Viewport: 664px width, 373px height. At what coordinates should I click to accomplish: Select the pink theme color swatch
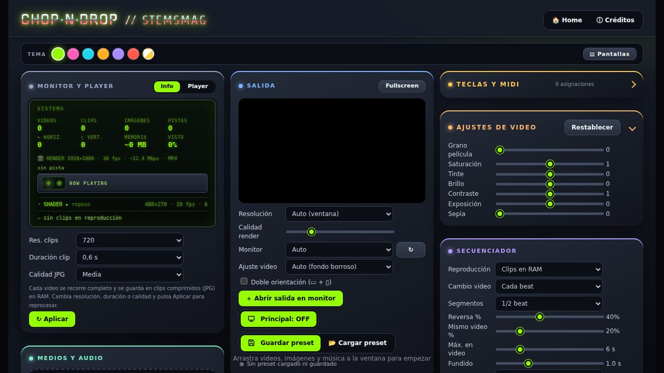click(x=73, y=54)
